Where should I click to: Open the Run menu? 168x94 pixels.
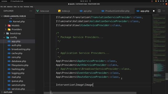(22, 7)
